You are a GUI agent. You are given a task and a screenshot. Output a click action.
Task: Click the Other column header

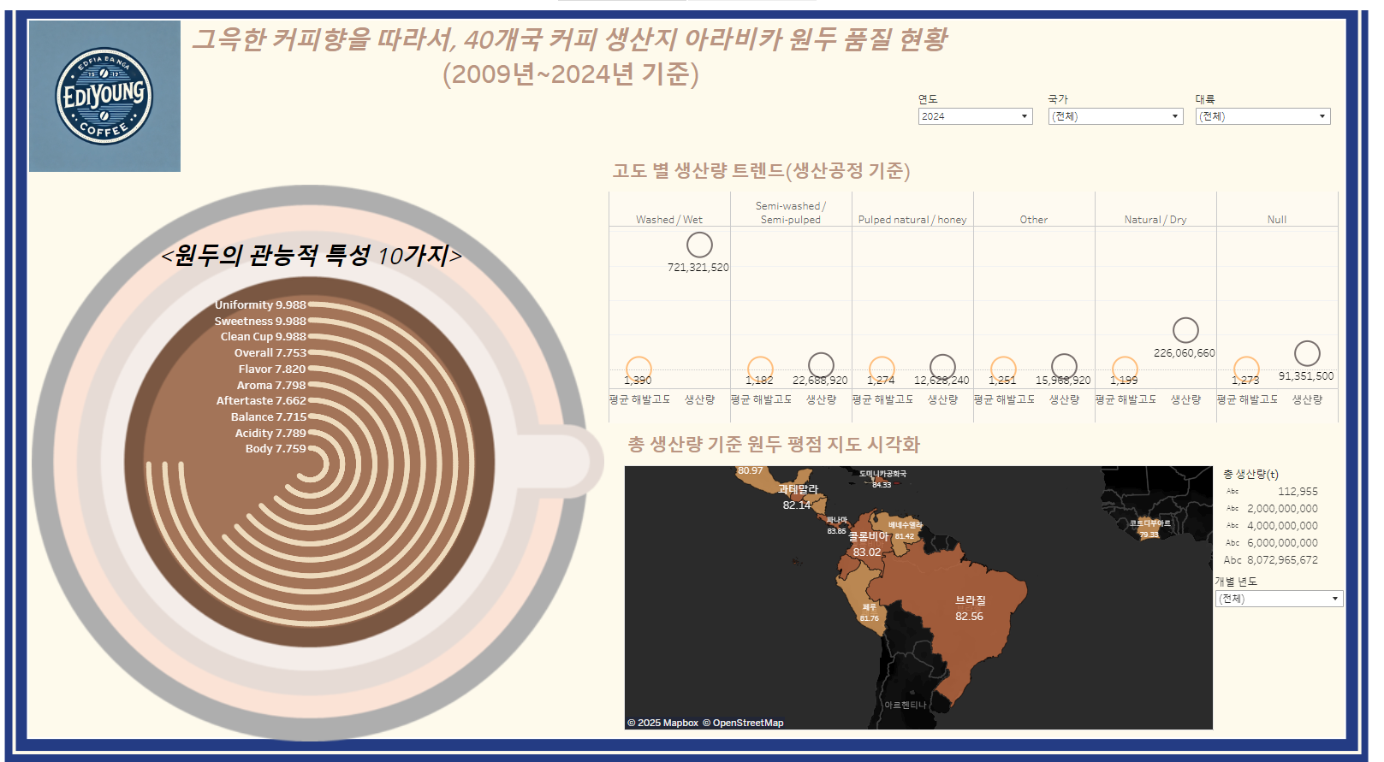tap(1034, 220)
